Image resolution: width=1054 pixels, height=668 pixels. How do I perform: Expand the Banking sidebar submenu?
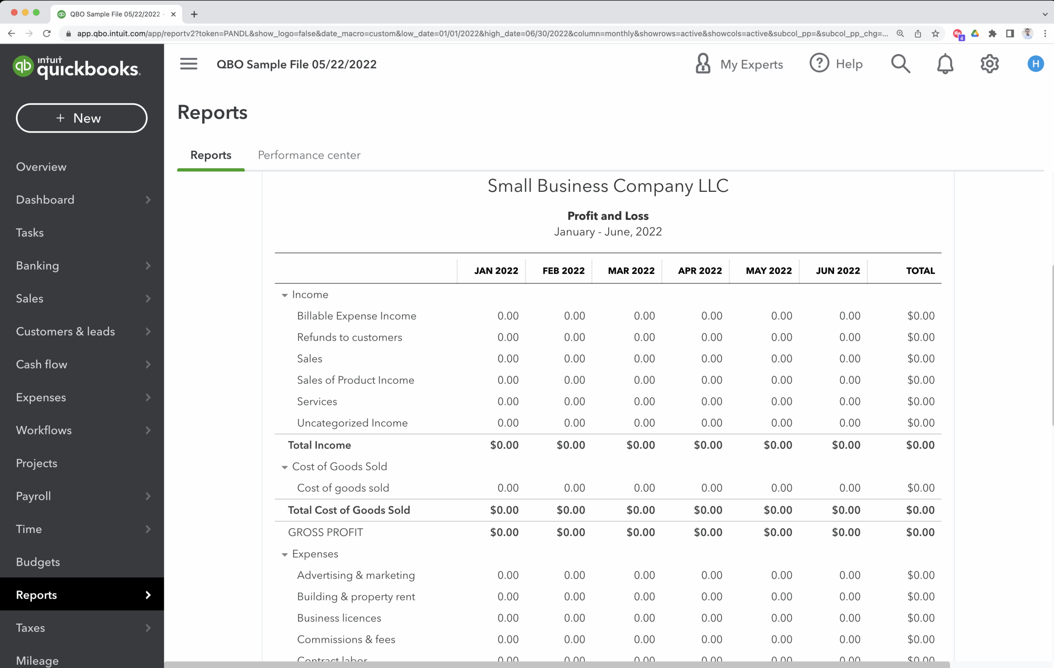(x=148, y=266)
